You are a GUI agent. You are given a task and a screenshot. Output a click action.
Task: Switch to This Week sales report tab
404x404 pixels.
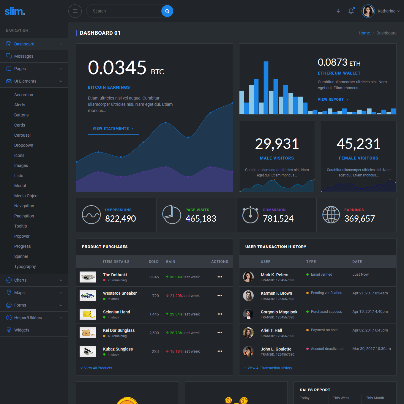[341, 398]
